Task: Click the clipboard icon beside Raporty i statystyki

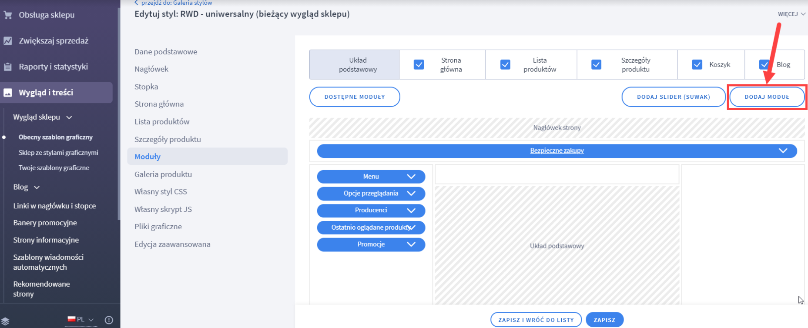Action: coord(8,67)
